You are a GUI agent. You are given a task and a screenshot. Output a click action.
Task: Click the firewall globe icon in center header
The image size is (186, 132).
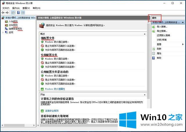pos(42,25)
